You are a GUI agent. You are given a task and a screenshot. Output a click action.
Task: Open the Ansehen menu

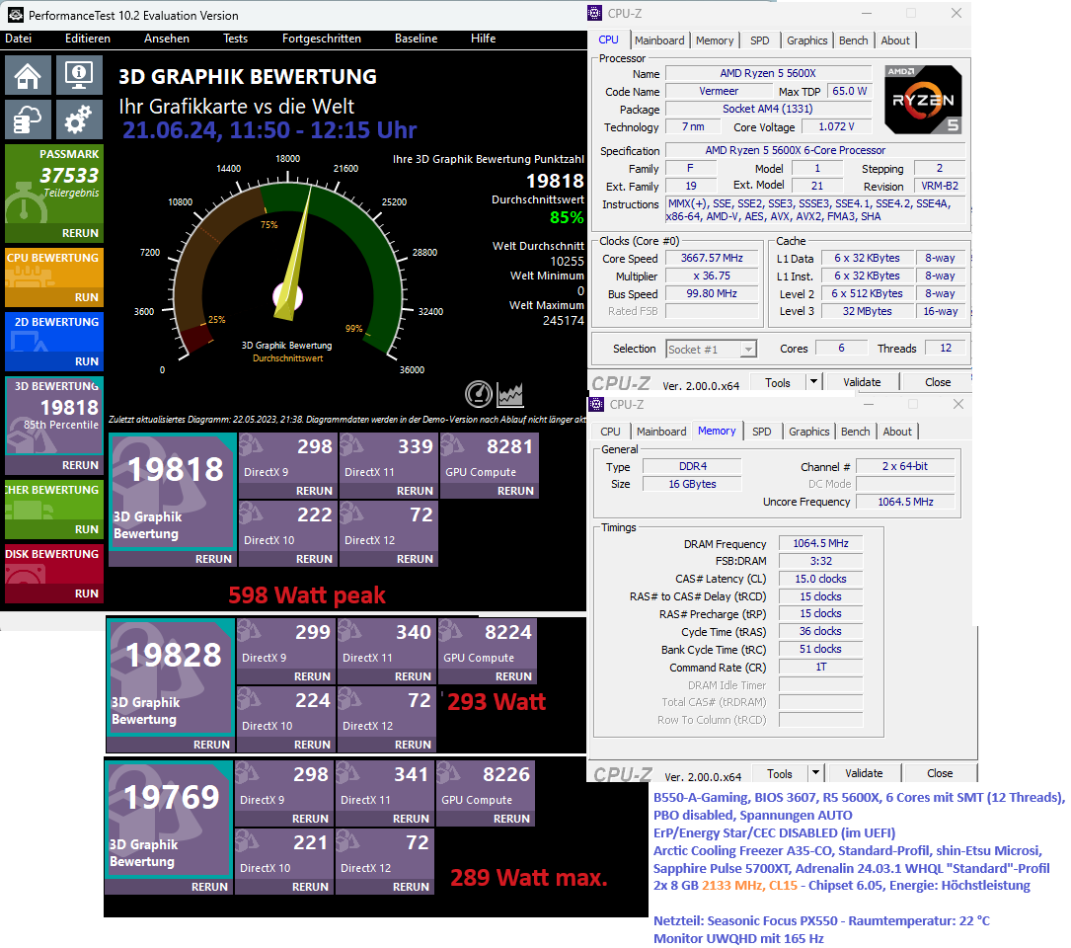167,39
